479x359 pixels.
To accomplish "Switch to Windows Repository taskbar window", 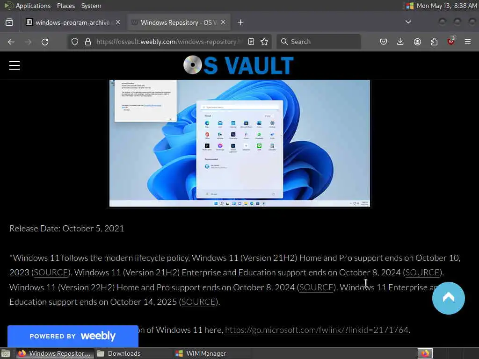I will click(x=55, y=353).
